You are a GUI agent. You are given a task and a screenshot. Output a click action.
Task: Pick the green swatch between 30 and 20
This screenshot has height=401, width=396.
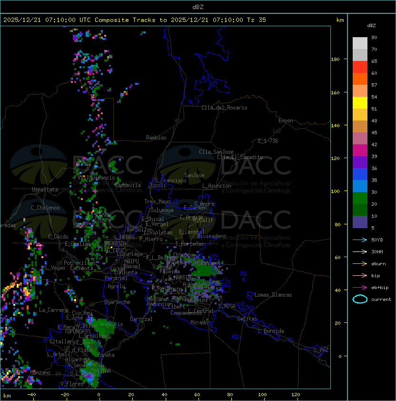coord(360,198)
